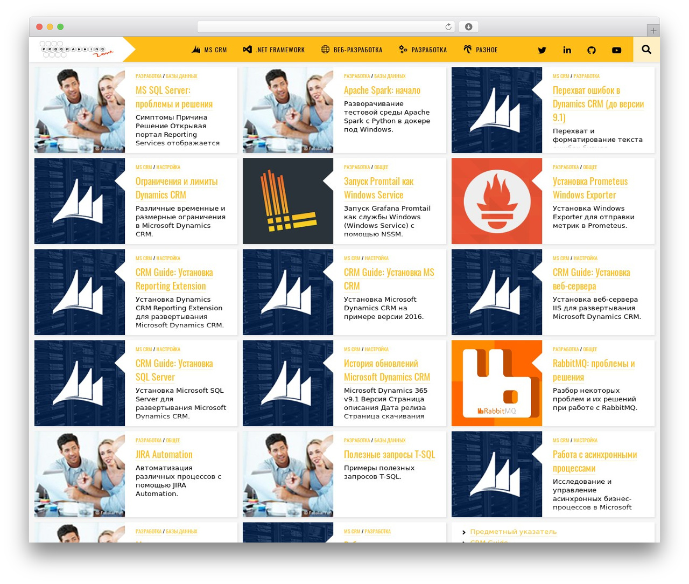Image resolution: width=689 pixels, height=584 pixels.
Task: Open article Ограничения и лимиты Dynamics CRM
Action: click(177, 188)
